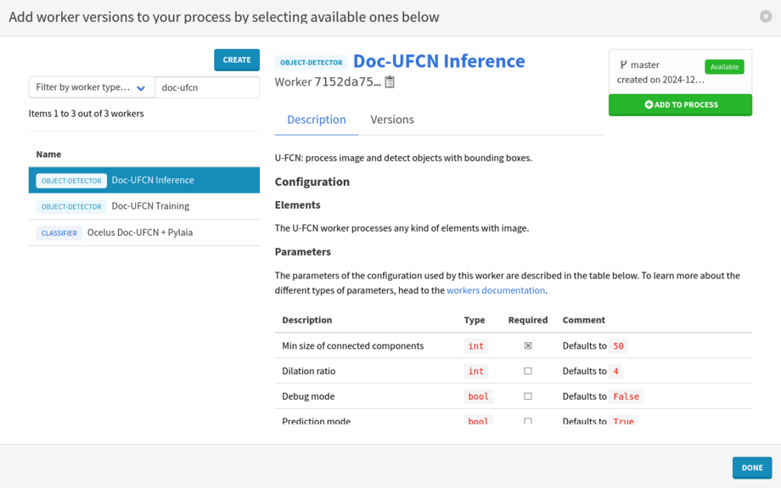Select Ocelus Doc-UFCN + Pylaia worker

coord(140,233)
